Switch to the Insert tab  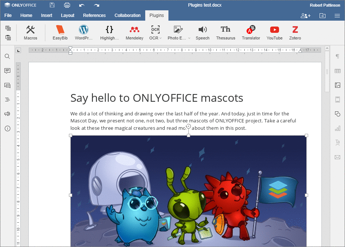tap(46, 15)
